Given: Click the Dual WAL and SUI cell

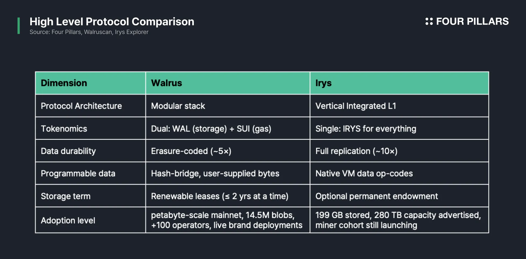Looking at the screenshot, I should [228, 129].
